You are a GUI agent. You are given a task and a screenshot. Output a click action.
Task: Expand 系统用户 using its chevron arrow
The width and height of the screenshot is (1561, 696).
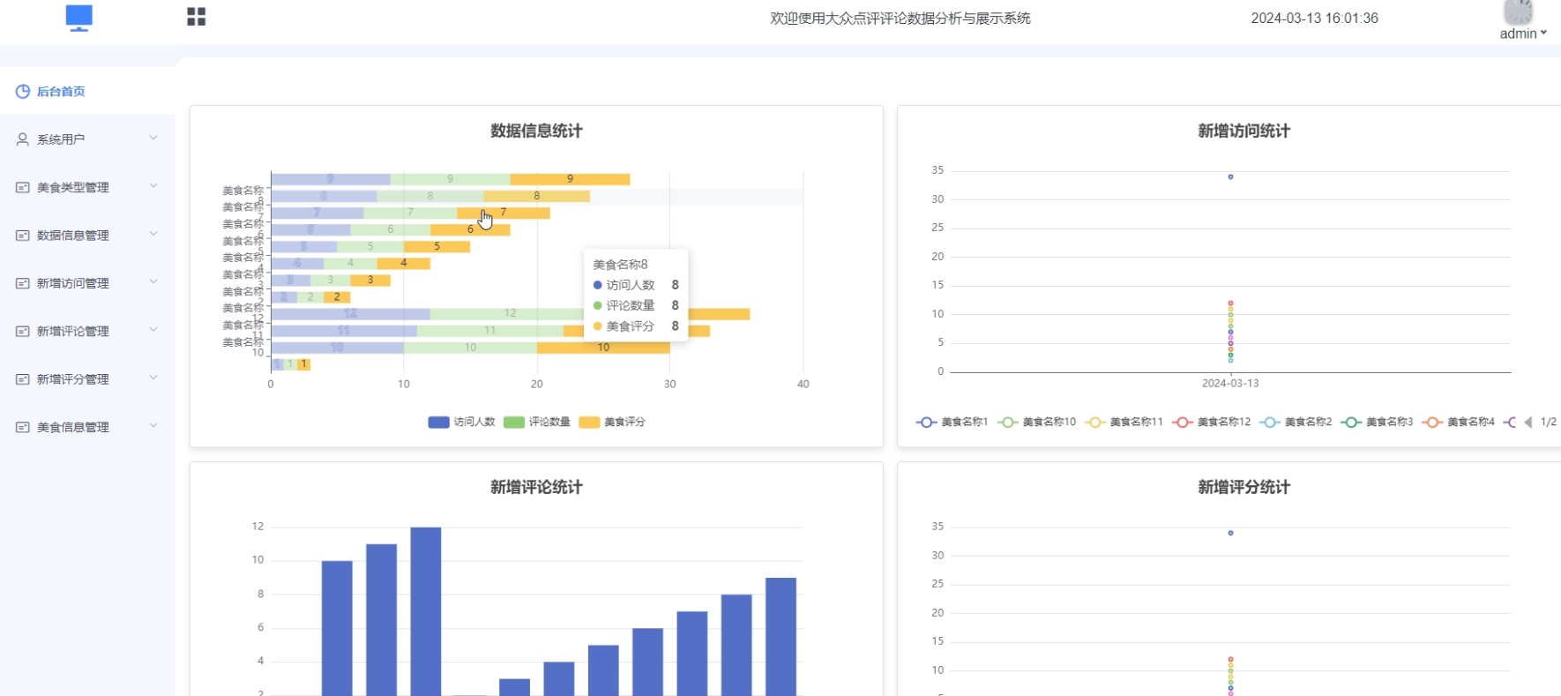tap(153, 138)
